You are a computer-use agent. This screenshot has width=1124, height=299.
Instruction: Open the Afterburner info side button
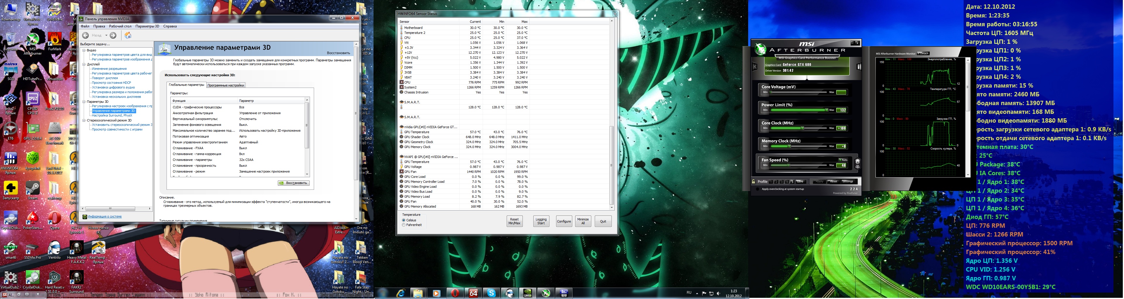pos(859,67)
